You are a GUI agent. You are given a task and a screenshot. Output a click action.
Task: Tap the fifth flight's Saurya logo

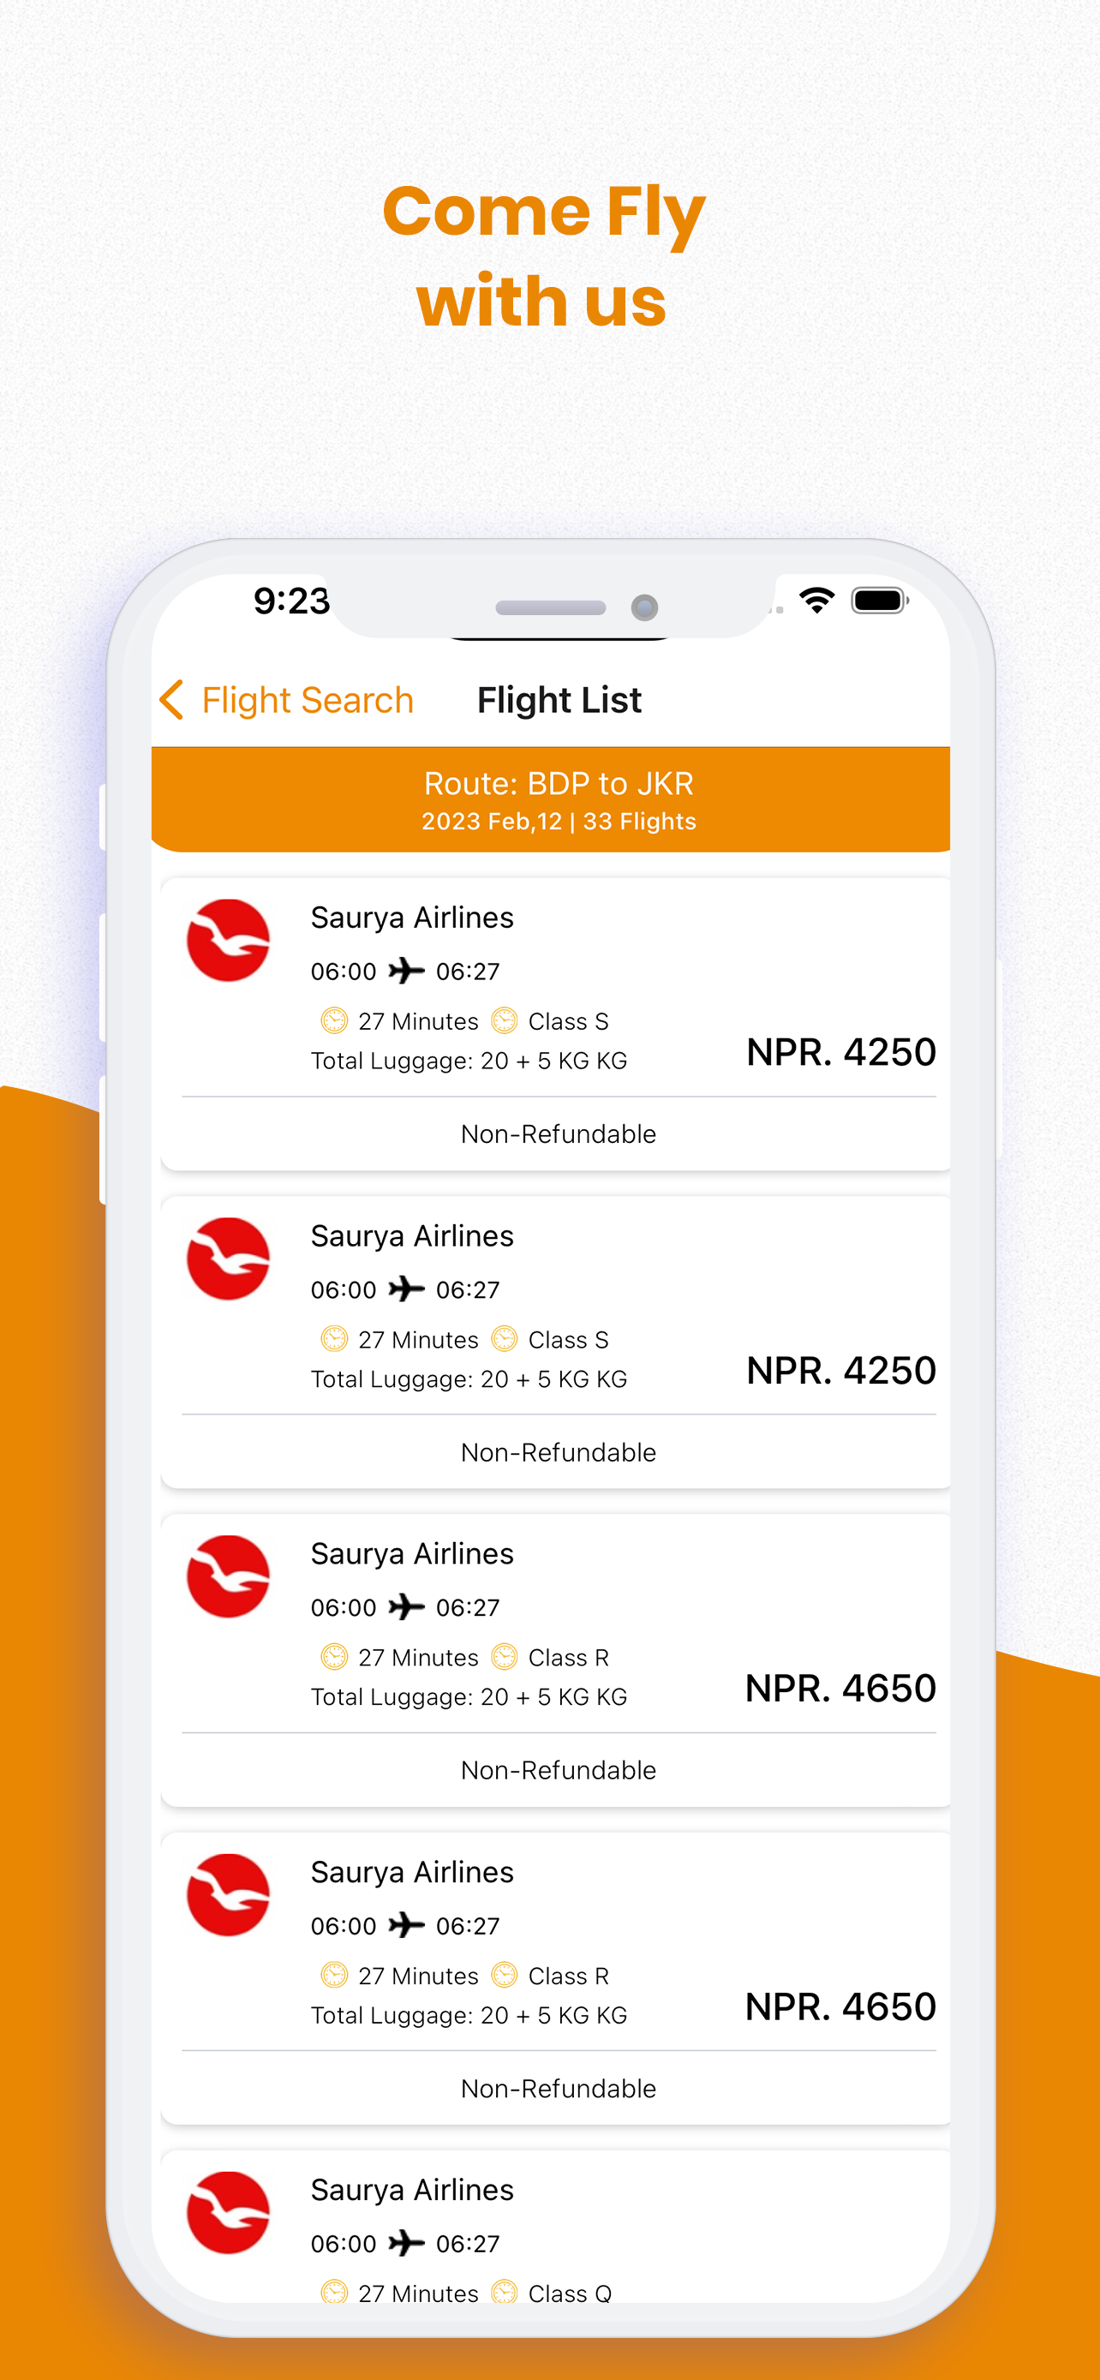228,2212
